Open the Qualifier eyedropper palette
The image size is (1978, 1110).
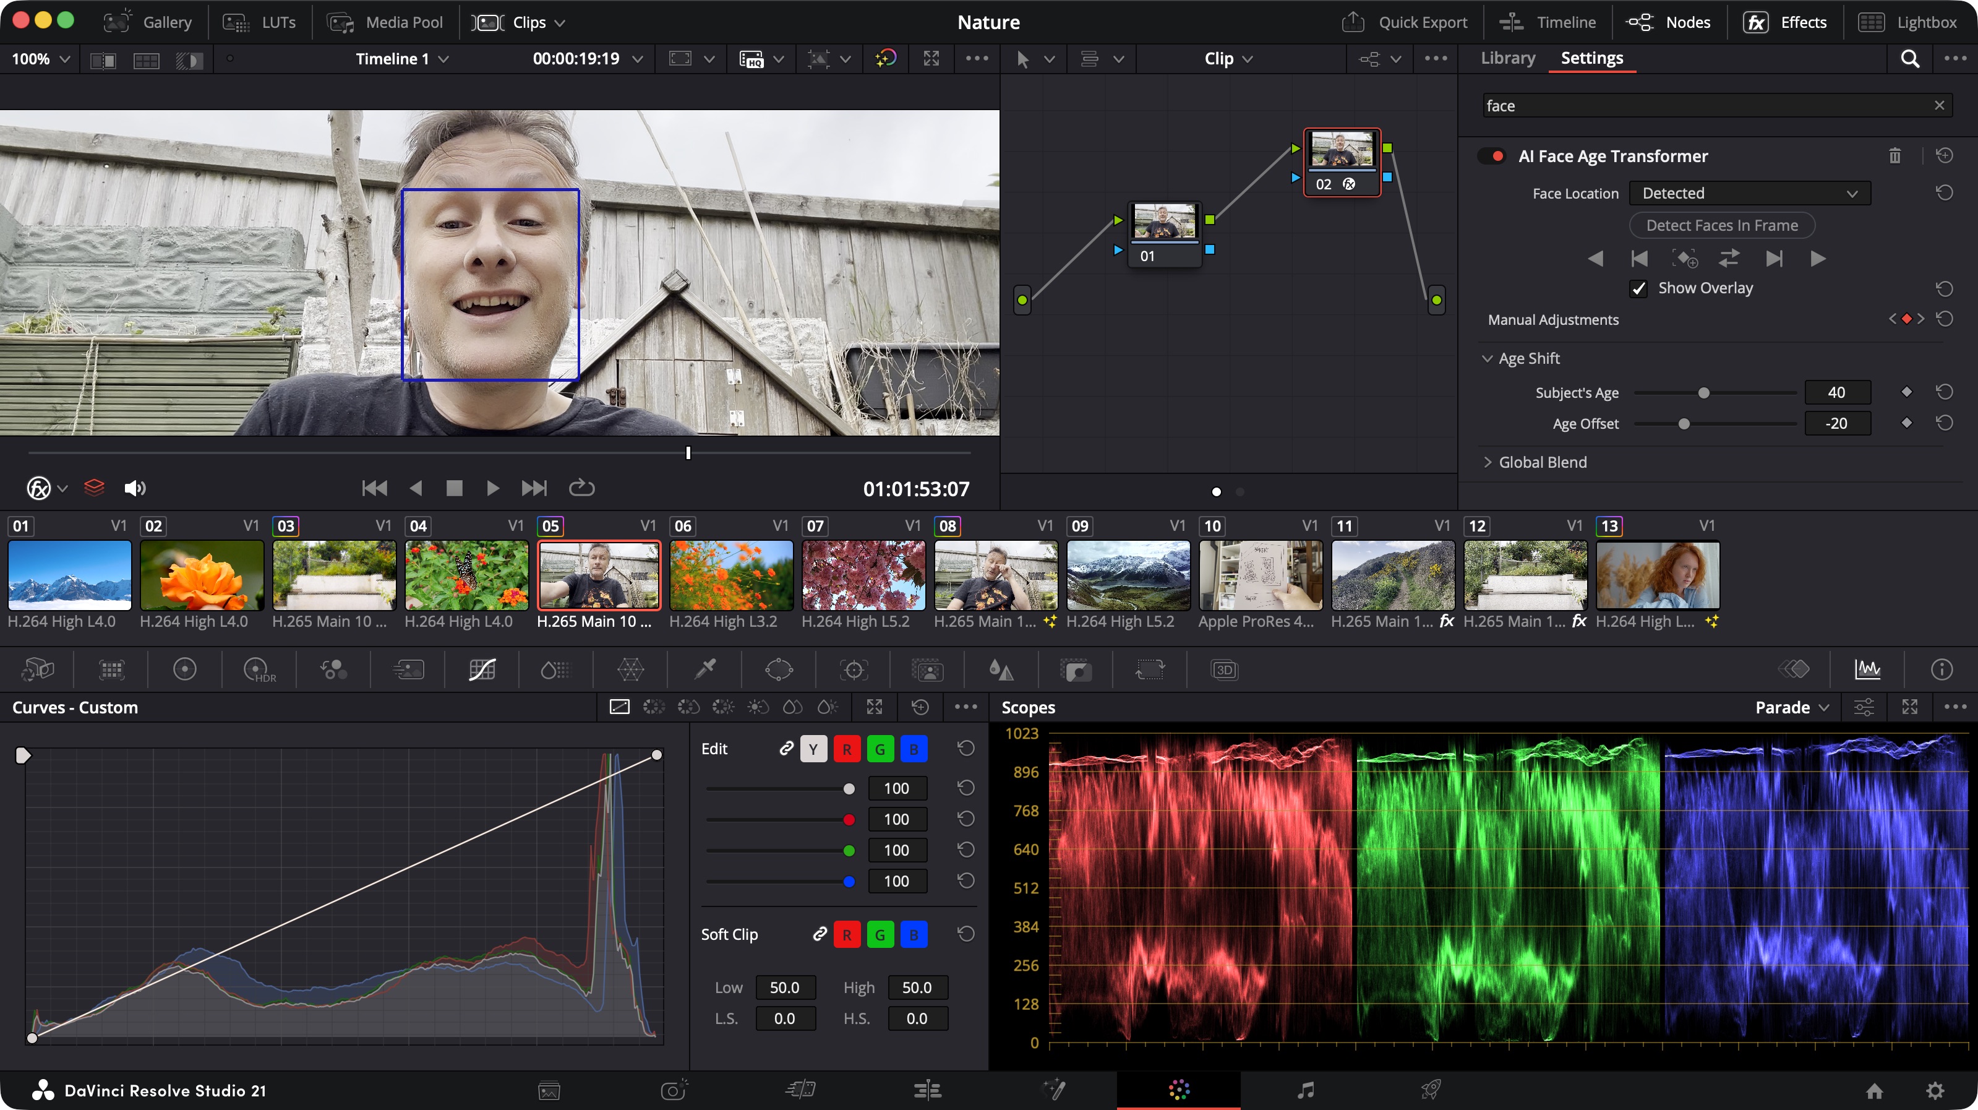point(704,669)
